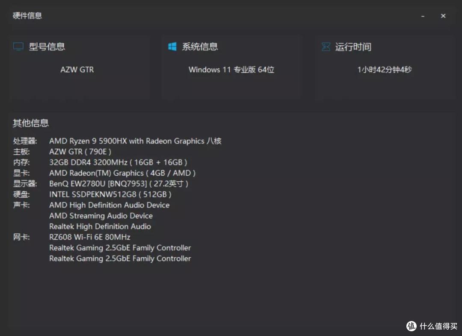Select the 运行时间 heading
The image size is (462, 336).
(353, 47)
